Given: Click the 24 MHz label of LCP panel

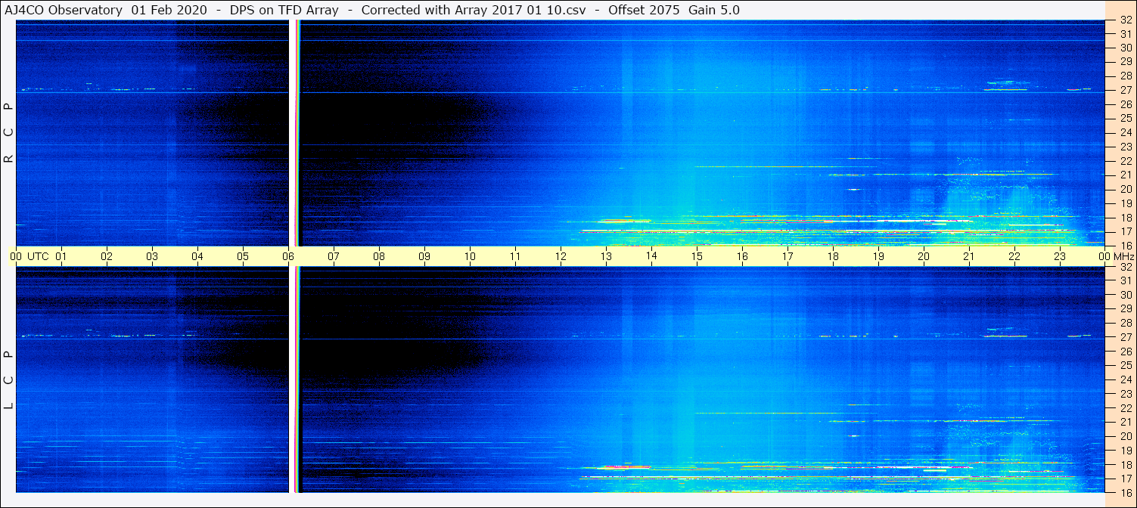Looking at the screenshot, I should 1126,379.
